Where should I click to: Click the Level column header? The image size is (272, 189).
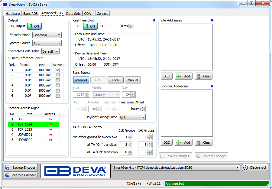coord(41,65)
